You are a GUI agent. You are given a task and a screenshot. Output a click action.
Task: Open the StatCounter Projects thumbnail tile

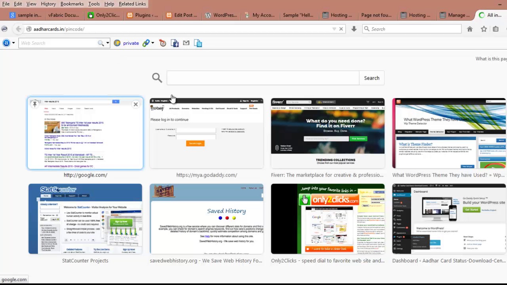[x=85, y=219]
